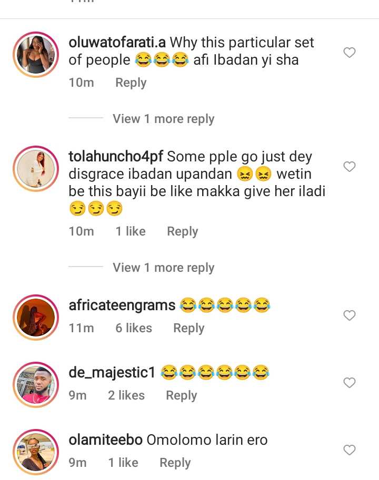View olamiteebo's profile picture
This screenshot has width=379, height=480.
35,452
